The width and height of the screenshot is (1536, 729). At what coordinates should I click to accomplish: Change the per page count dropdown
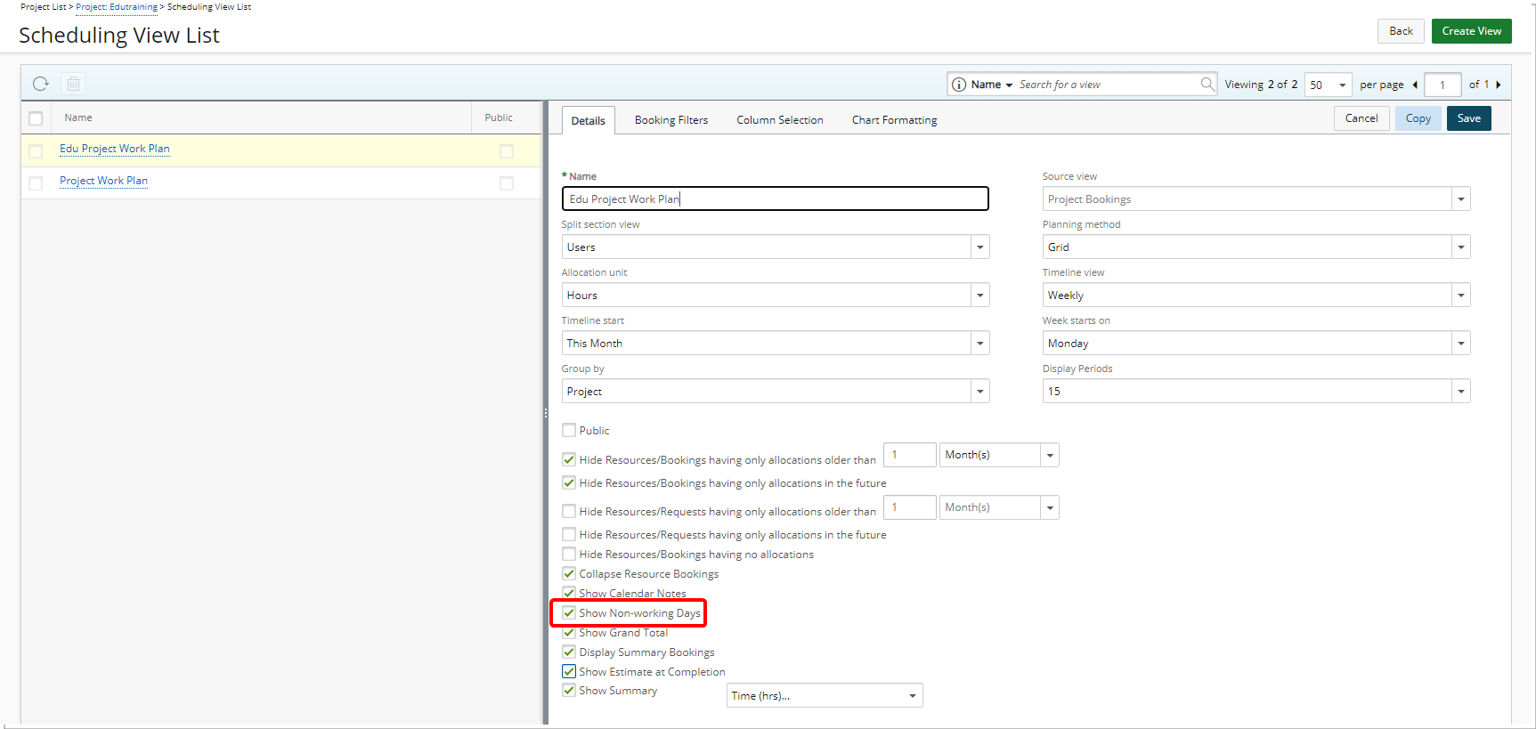pos(1328,85)
